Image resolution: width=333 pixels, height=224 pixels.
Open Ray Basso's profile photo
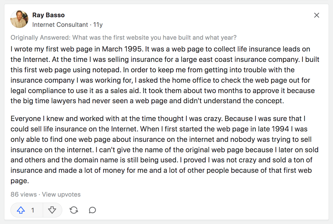(19, 19)
